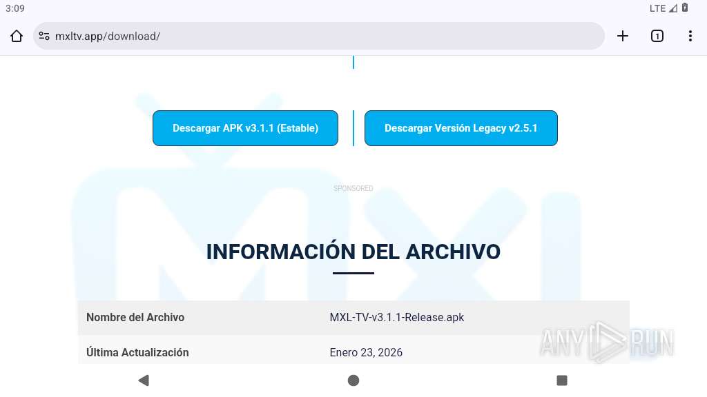
Task: Download APK v3.1.1 (Estable)
Action: (x=245, y=128)
